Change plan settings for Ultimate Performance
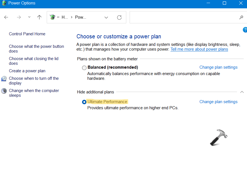This screenshot has height=174, width=247. (x=218, y=102)
